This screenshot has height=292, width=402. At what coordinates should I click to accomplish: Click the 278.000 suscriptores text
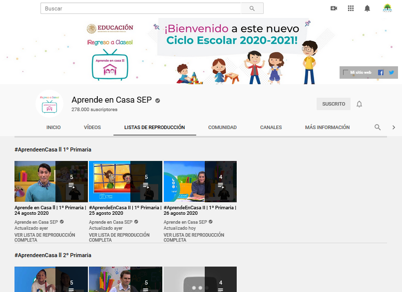[94, 110]
